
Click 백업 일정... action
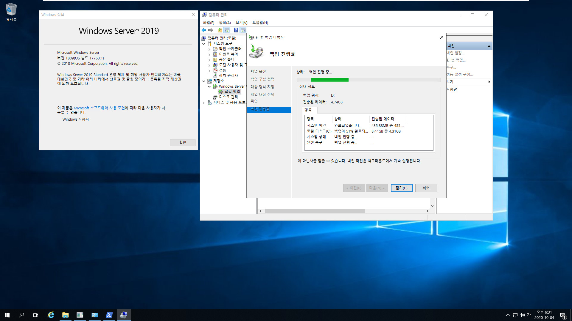tap(456, 53)
